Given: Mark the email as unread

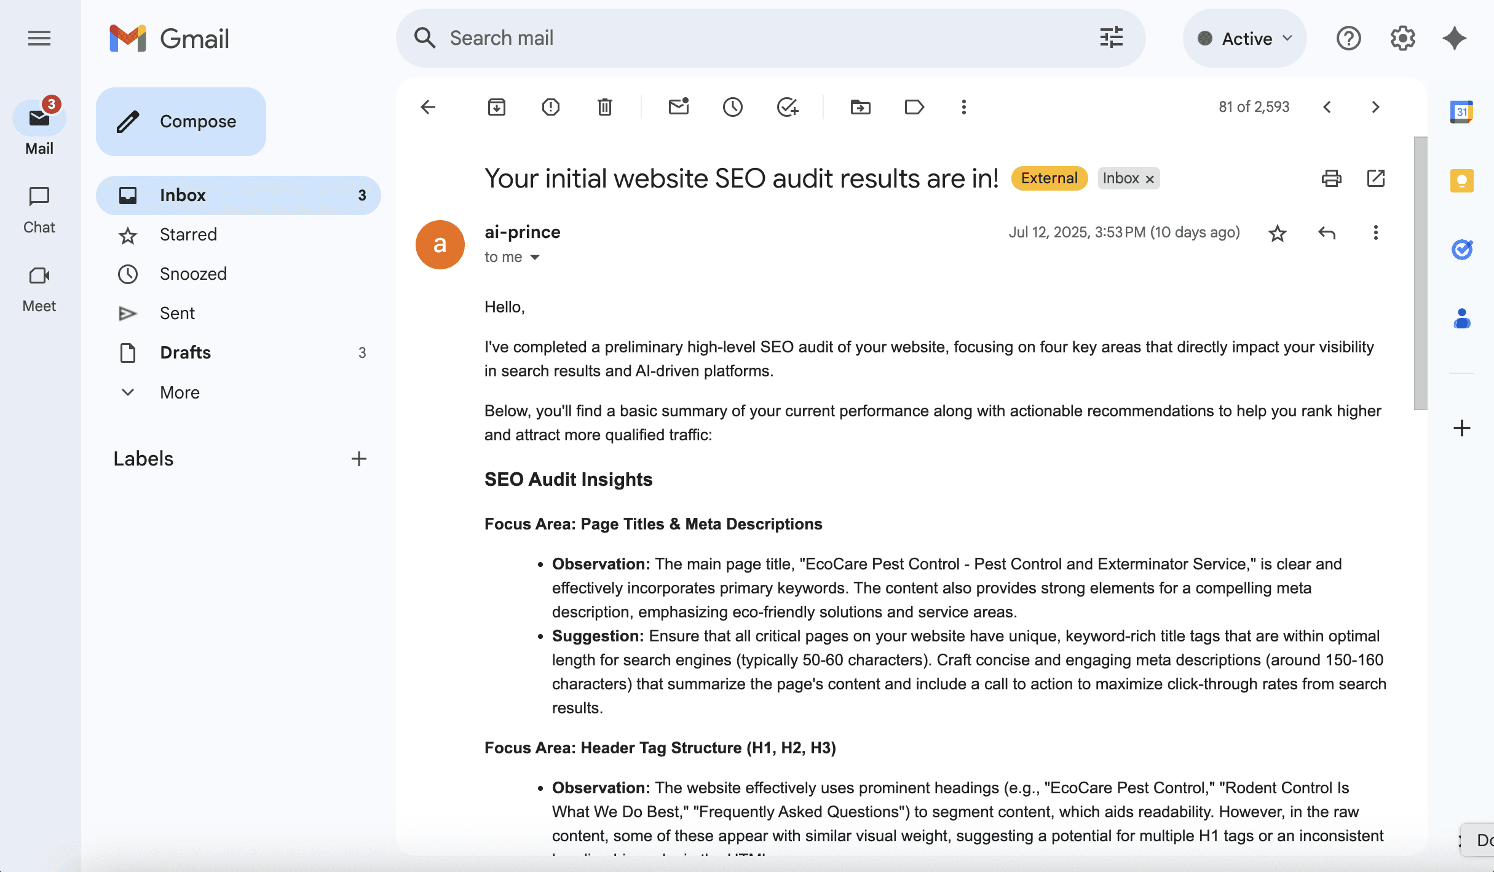Looking at the screenshot, I should pyautogui.click(x=678, y=107).
